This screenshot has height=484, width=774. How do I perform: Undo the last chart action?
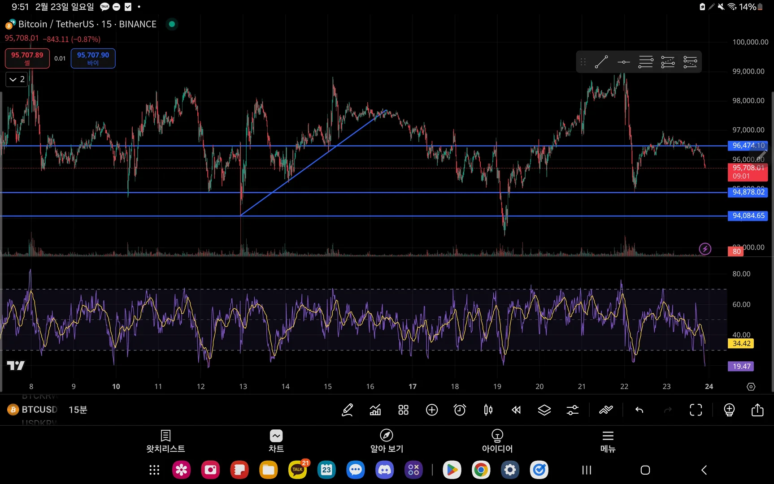click(x=639, y=410)
